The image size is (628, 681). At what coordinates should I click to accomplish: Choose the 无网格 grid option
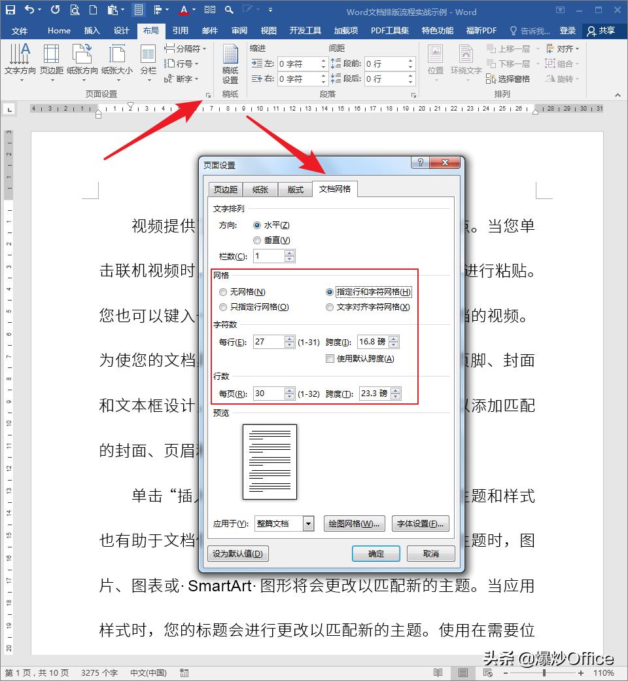(223, 292)
